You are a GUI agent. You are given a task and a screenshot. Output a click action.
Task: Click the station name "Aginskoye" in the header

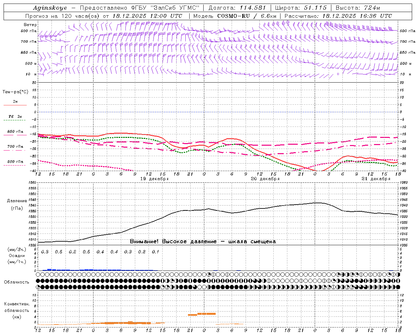(x=50, y=8)
